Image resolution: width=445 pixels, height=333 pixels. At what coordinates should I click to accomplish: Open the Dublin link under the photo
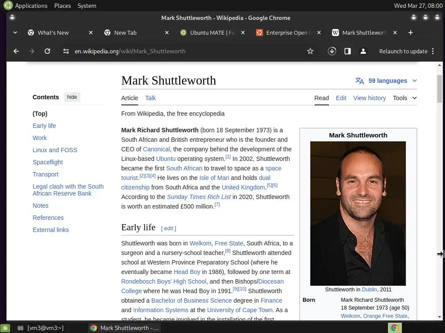[x=369, y=289]
